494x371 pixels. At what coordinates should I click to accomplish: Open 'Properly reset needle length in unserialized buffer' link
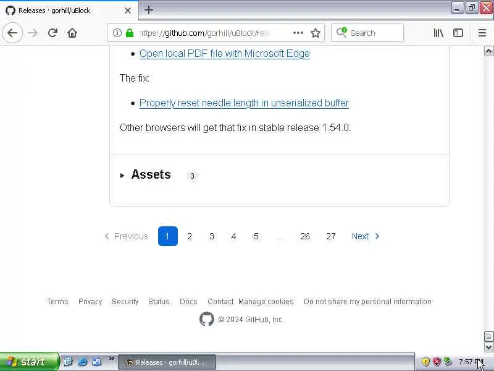tap(244, 103)
